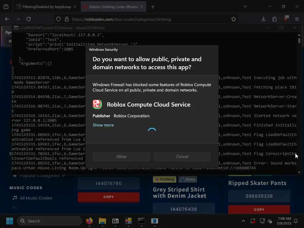Click the sync status tray icon
This screenshot has height=228, width=304.
coord(253,221)
